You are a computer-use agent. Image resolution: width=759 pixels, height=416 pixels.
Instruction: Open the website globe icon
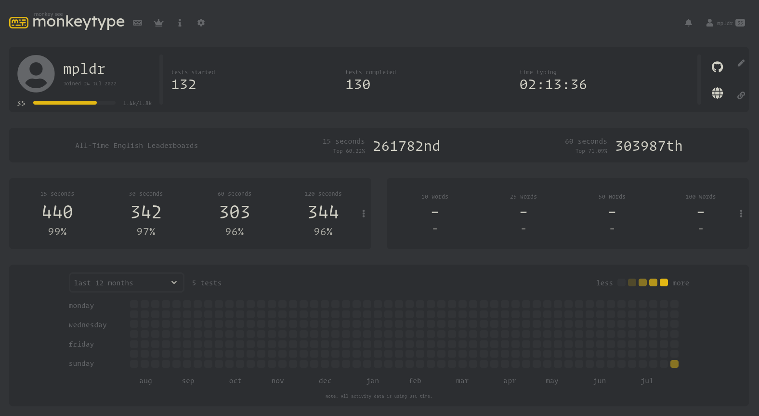(718, 93)
